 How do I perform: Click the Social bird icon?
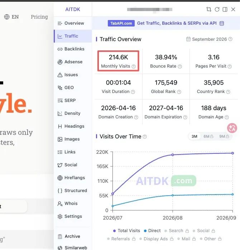coord(60,165)
